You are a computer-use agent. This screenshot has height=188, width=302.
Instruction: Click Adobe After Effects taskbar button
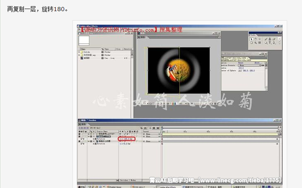coord(169,187)
